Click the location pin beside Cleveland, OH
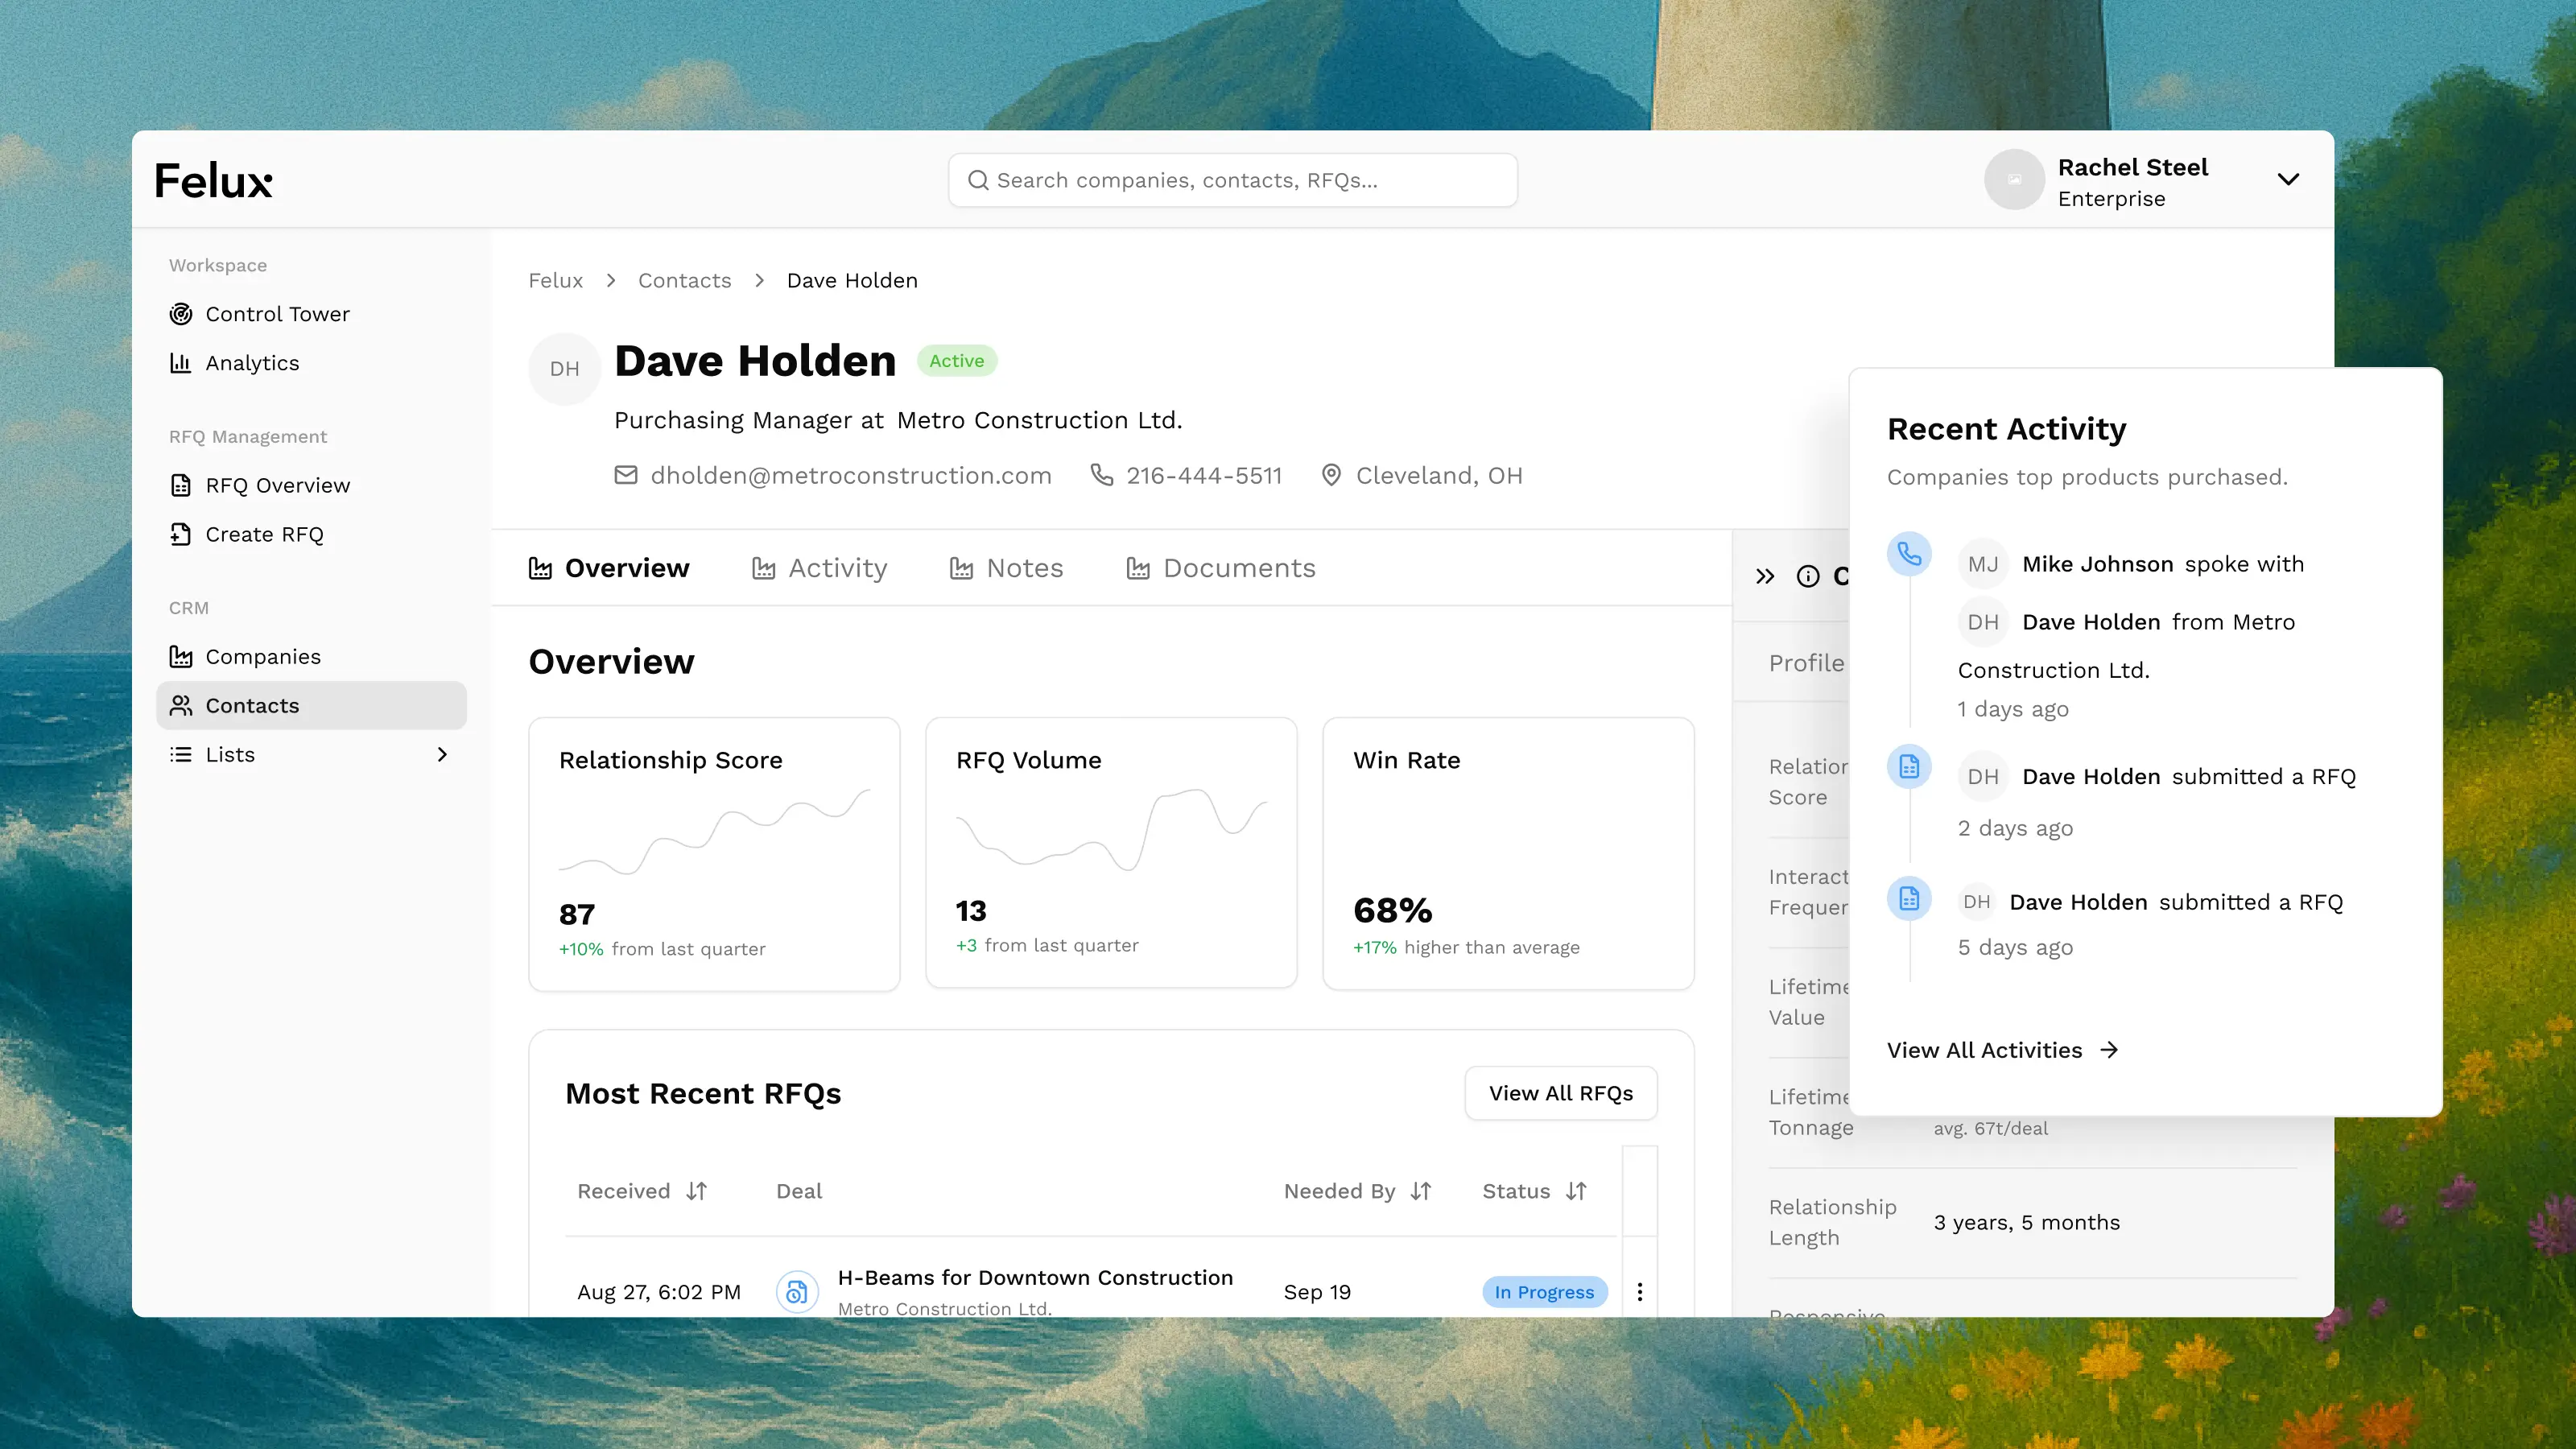This screenshot has height=1449, width=2576. [x=1331, y=475]
